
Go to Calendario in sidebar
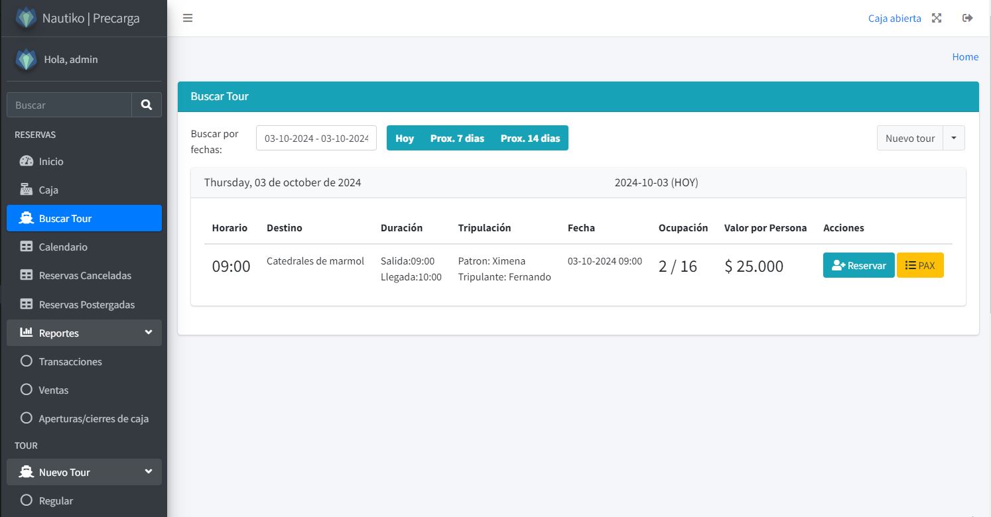63,247
